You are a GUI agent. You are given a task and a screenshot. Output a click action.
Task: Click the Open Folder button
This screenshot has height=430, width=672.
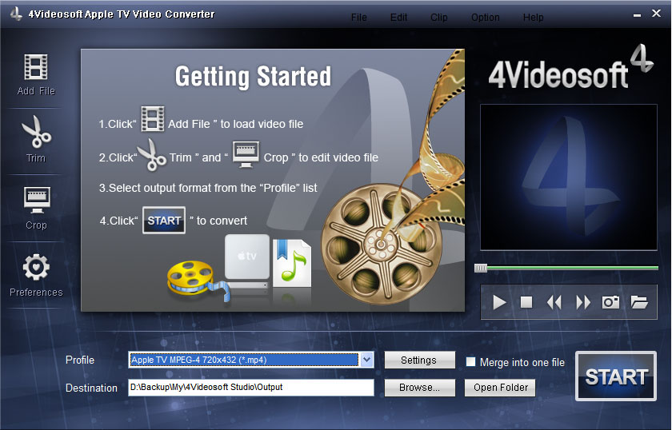tap(500, 388)
